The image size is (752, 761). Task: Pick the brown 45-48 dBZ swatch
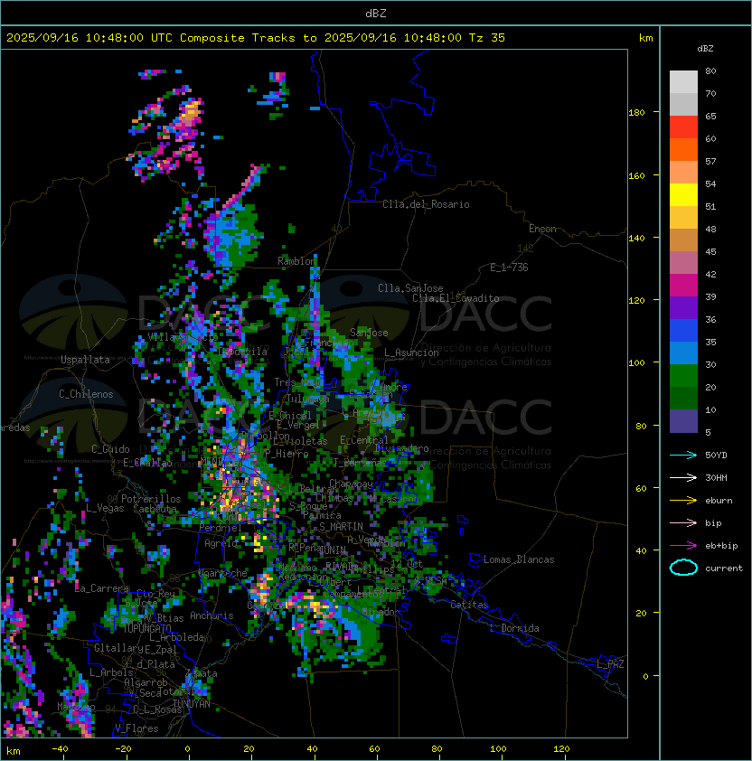(683, 240)
